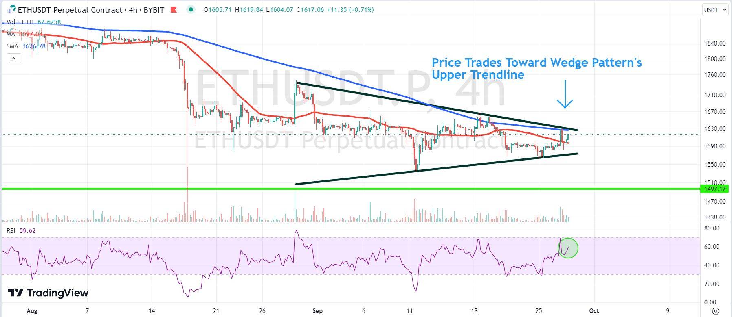Screen dimensions: 732x317
Task: Select the green horizontal support line
Action: (350, 189)
